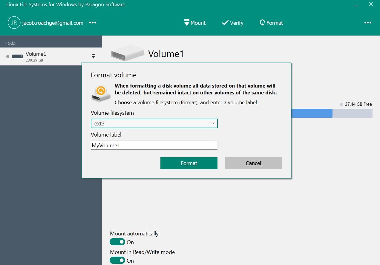Click the Format refresh icon in toolbar

pos(262,23)
